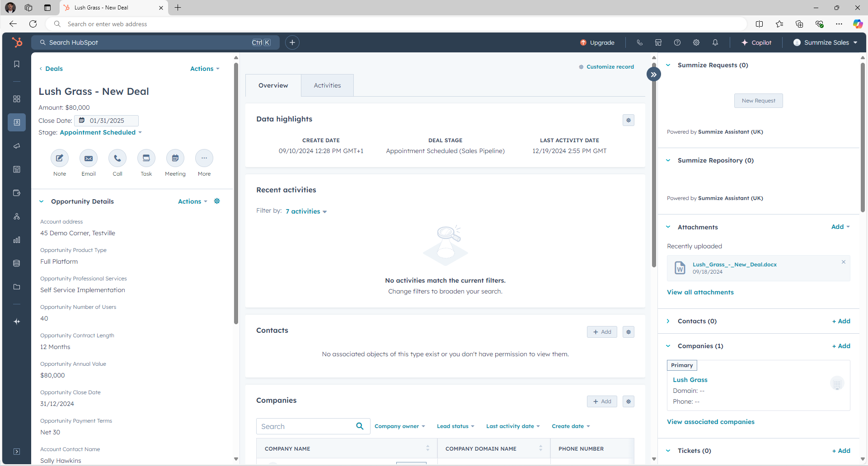Open the More actions ellipsis button

[x=204, y=158]
